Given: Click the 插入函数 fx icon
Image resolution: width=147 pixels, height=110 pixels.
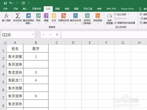Looking at the screenshot, I should click(x=6, y=16).
